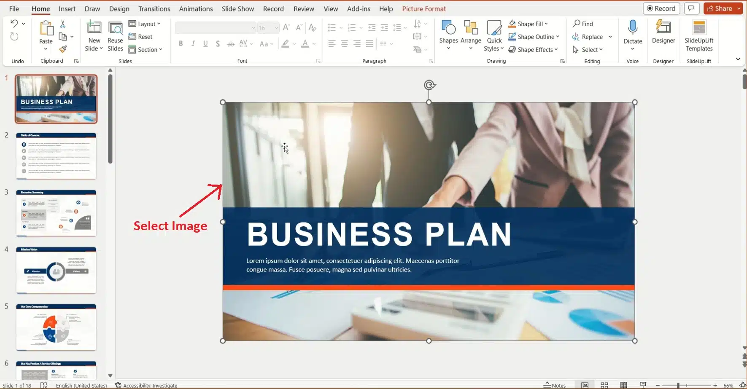This screenshot has width=747, height=389.
Task: Click the zoom slider in status bar
Action: [678, 385]
